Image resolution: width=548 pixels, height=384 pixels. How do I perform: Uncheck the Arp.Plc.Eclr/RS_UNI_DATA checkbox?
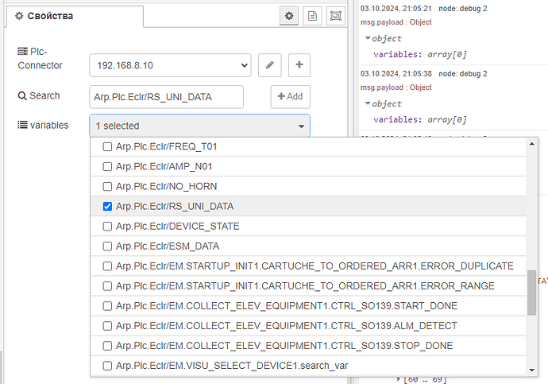tap(107, 207)
